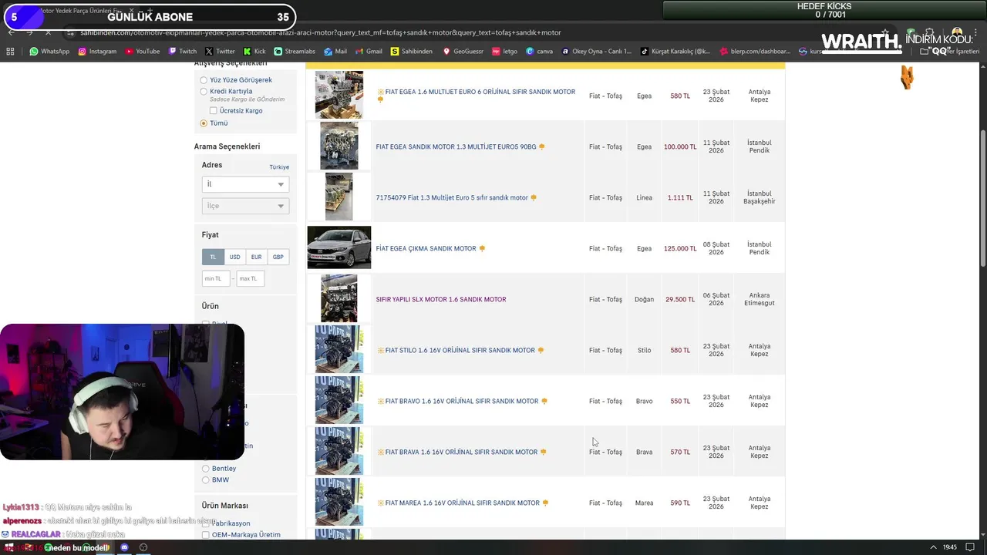Open the gray Fiat Egea car thumbnail

point(339,247)
